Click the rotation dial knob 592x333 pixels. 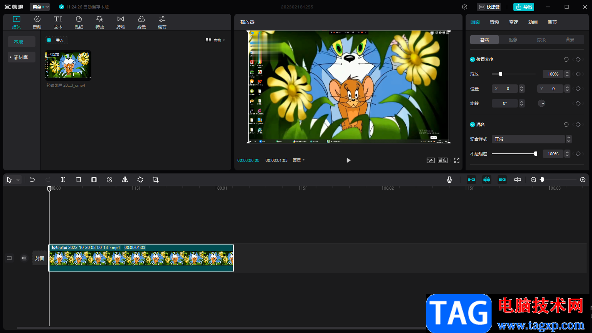point(542,103)
